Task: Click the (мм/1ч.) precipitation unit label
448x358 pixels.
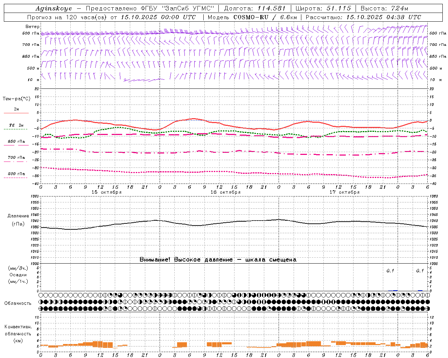Action: pos(18,281)
